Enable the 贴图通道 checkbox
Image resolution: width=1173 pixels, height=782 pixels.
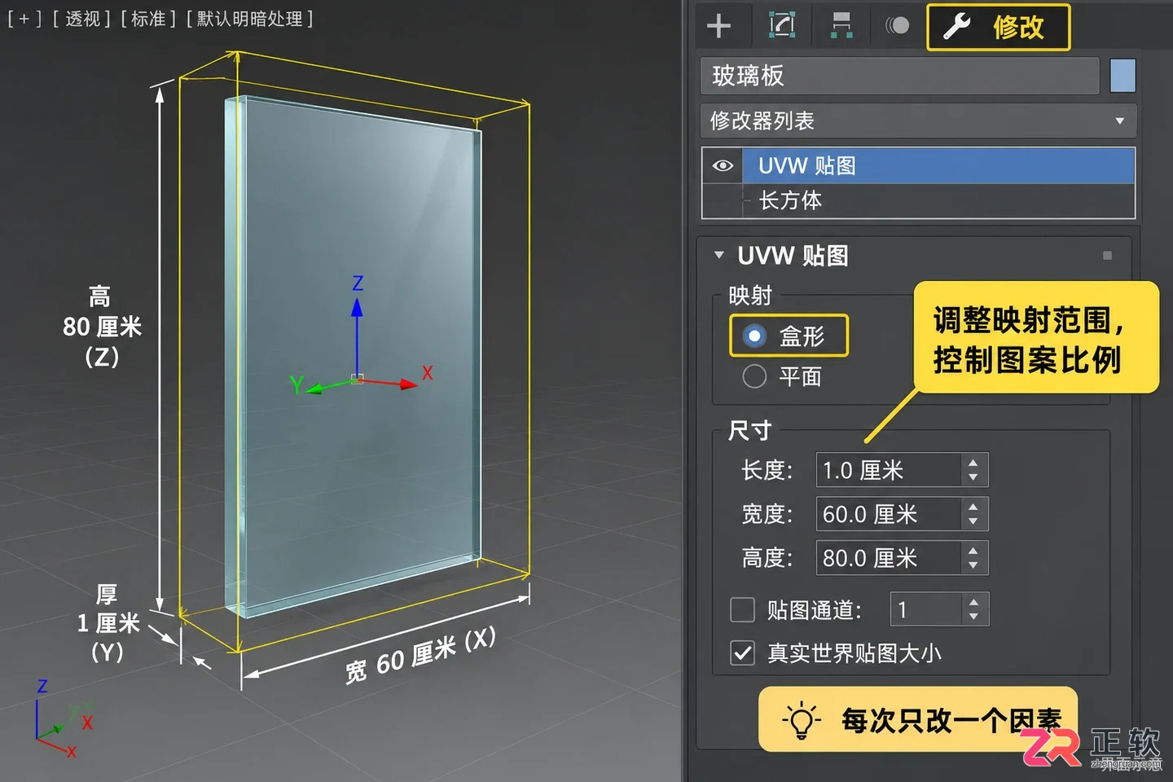[x=742, y=609]
